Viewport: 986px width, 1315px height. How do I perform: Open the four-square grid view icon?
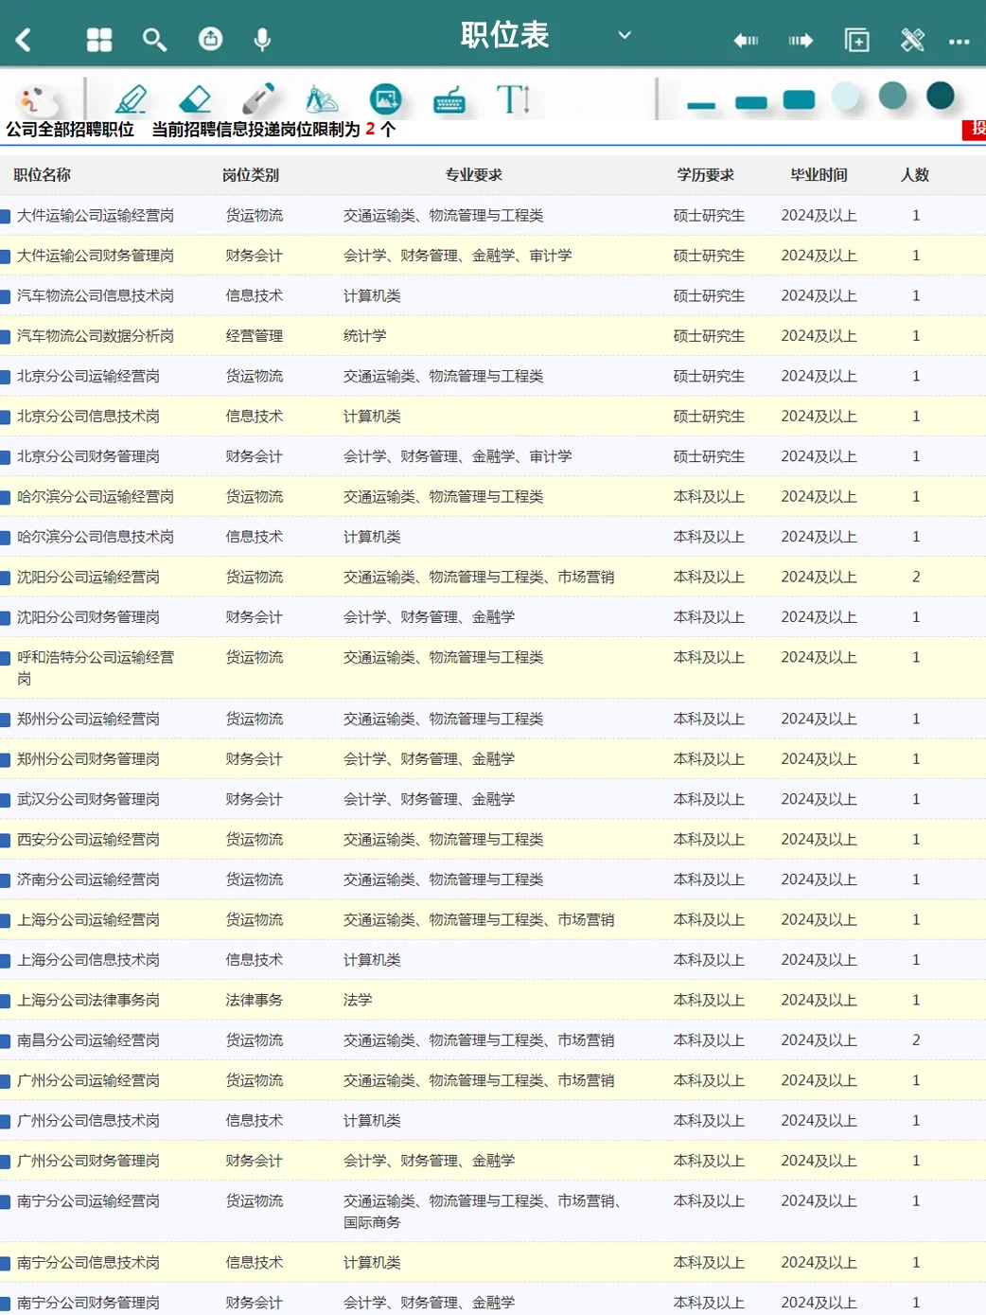click(x=99, y=40)
